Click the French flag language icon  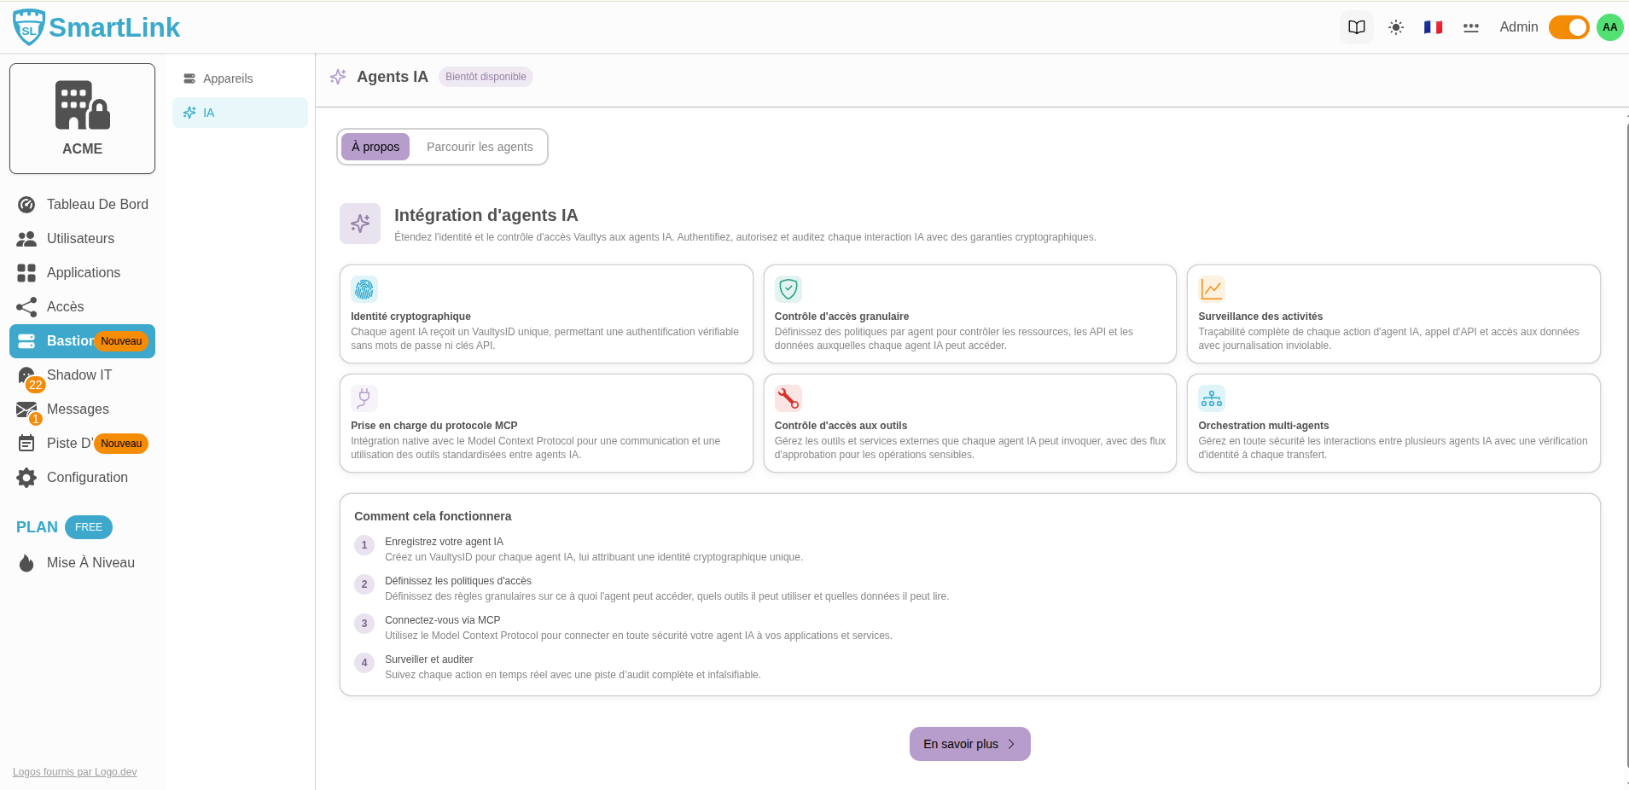click(x=1434, y=27)
